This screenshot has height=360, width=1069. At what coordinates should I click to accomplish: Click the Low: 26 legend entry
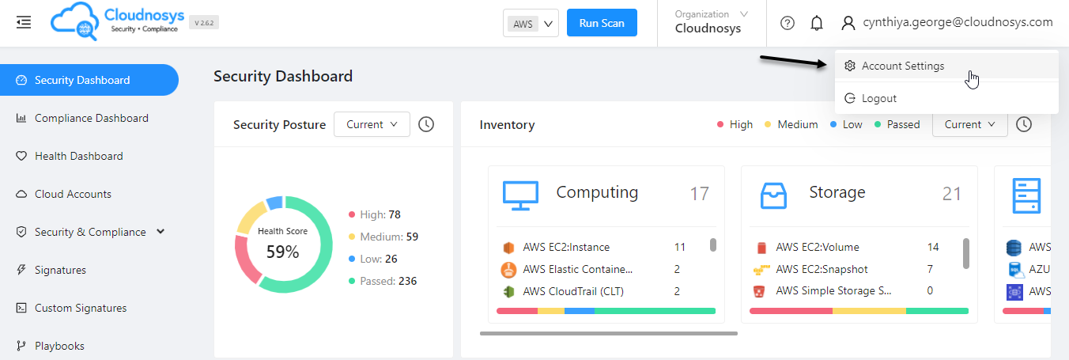point(373,259)
